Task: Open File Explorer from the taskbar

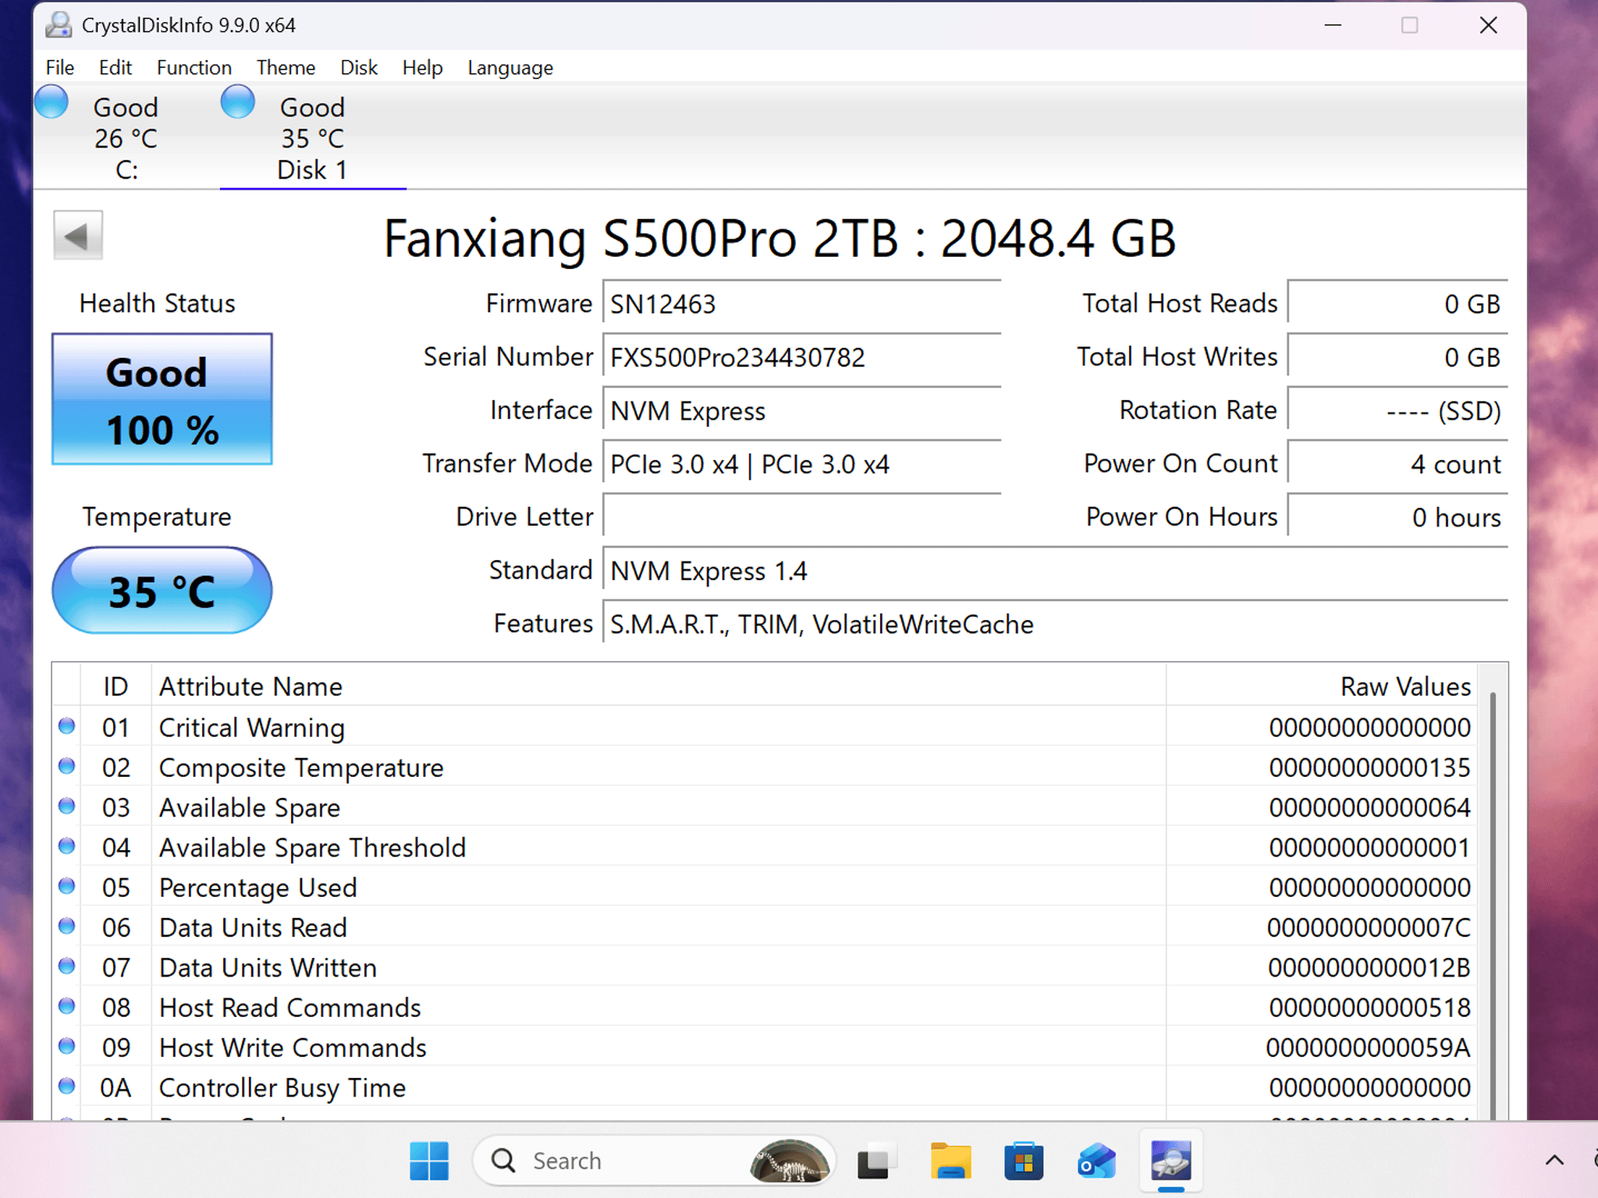Action: pyautogui.click(x=950, y=1161)
